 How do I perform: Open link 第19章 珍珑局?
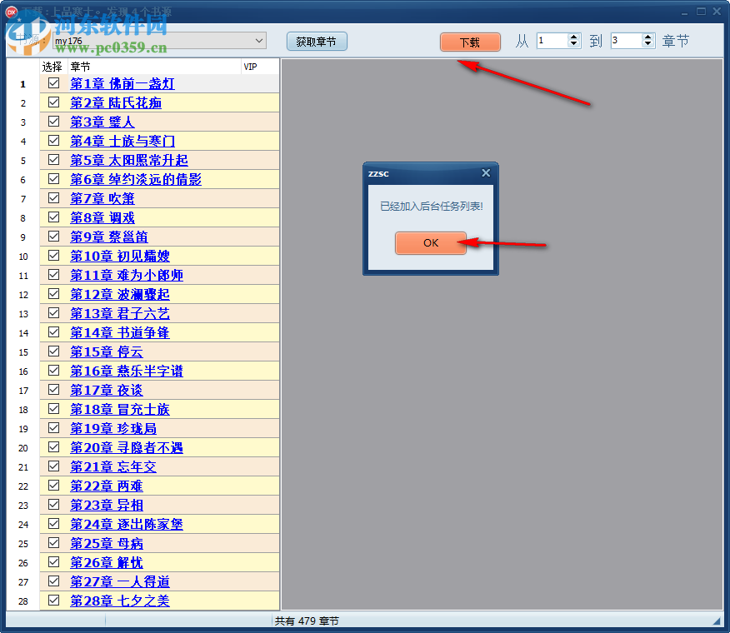pos(113,429)
